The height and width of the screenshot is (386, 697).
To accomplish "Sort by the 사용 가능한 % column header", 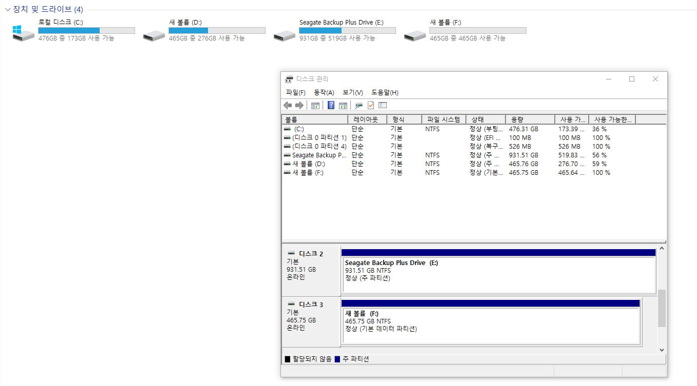I will pos(612,119).
